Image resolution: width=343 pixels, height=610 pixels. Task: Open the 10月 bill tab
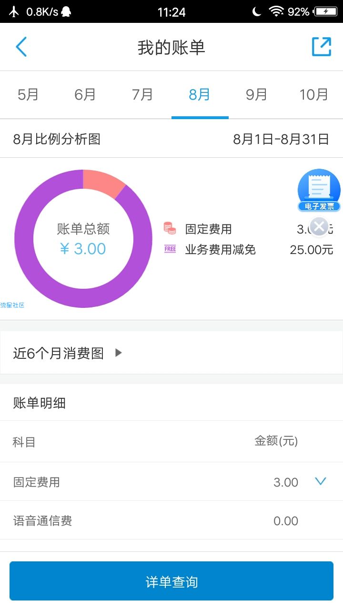pyautogui.click(x=314, y=94)
